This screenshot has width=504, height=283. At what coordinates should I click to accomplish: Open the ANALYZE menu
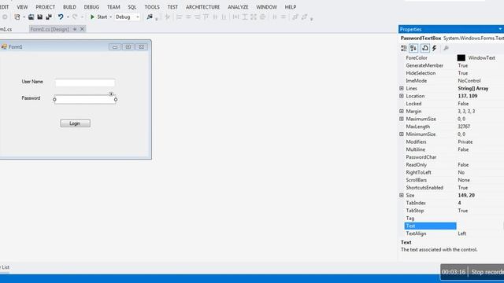238,7
